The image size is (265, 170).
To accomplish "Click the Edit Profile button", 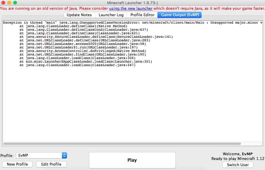I will point(51,164).
